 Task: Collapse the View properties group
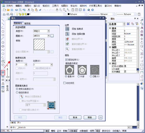coord(110,47)
